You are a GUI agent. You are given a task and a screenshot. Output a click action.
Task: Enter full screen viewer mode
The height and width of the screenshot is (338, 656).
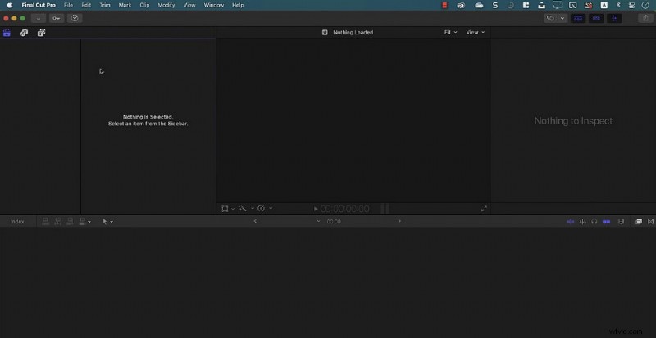tap(484, 209)
